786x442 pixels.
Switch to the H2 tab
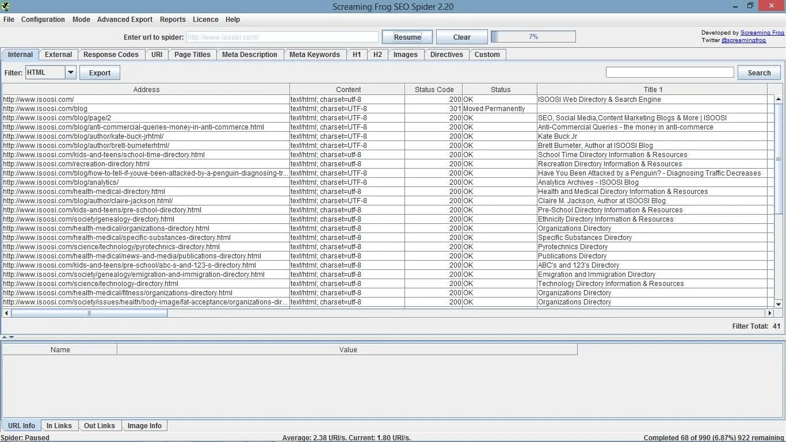point(377,55)
